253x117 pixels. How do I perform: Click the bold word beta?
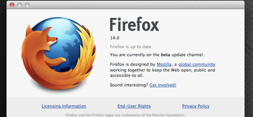pyautogui.click(x=165, y=55)
